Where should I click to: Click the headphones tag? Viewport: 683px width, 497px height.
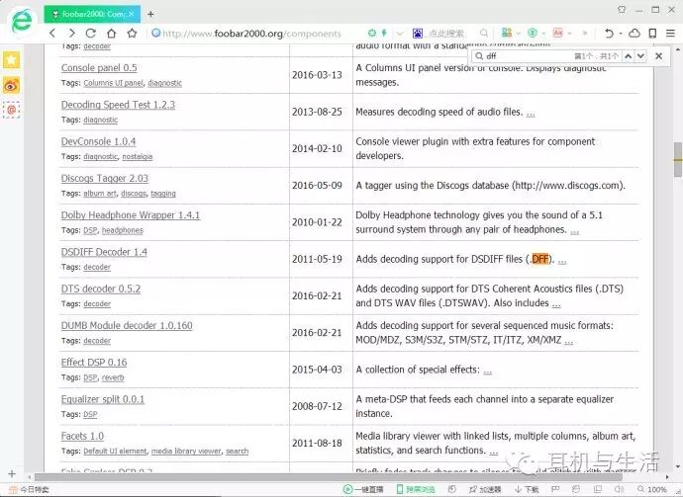(x=123, y=230)
